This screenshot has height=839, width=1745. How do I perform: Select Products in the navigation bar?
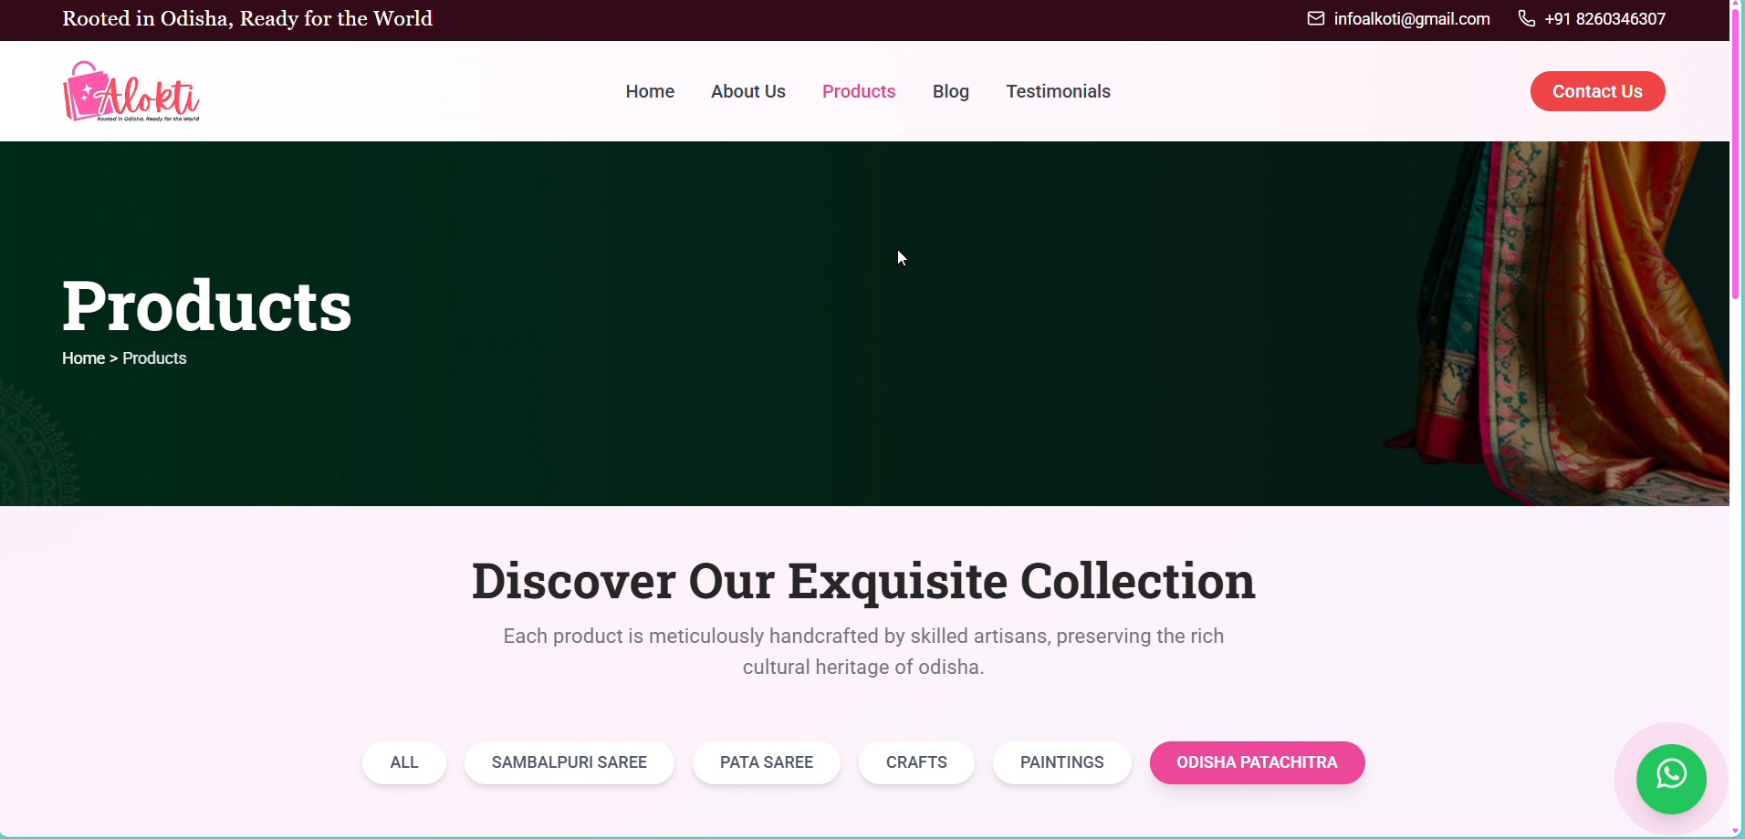pos(859,91)
